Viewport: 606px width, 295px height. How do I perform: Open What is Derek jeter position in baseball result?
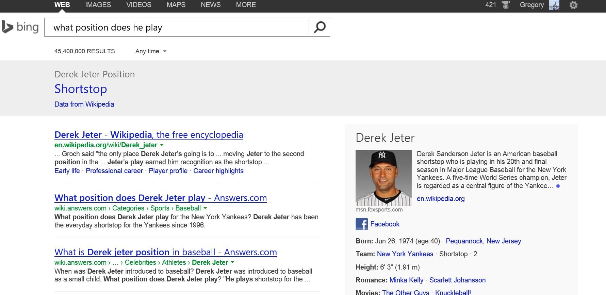pyautogui.click(x=166, y=252)
